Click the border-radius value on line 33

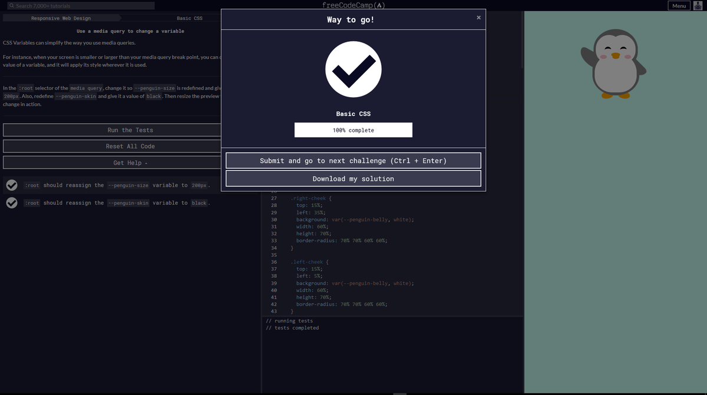364,241
